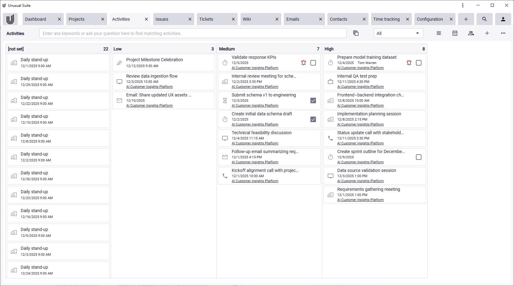Open the three-dot more options menu
Screen dimensions: 514x286
503,33
